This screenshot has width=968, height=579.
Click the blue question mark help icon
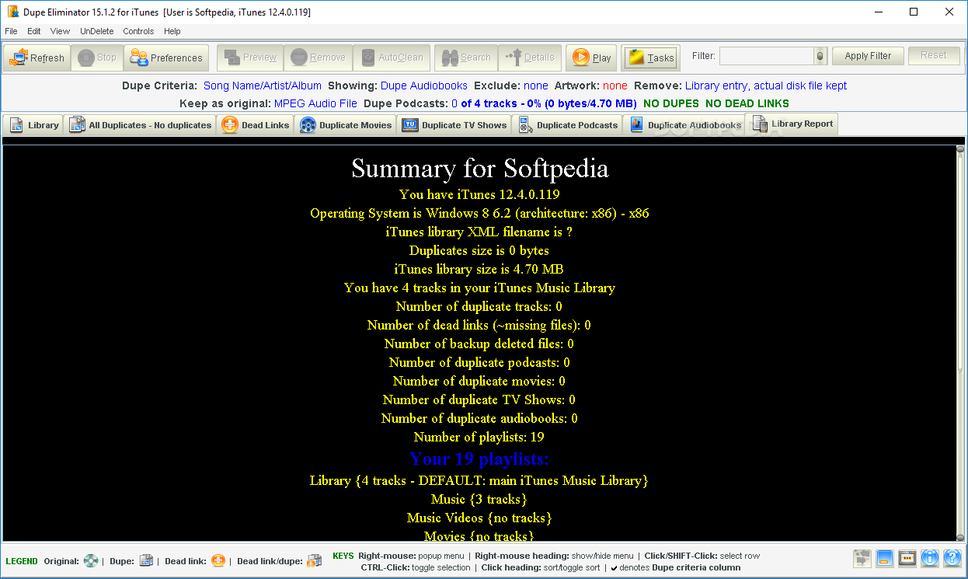click(x=952, y=558)
